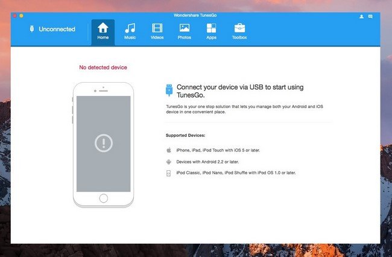
Task: Open the Toolbox tab
Action: pyautogui.click(x=239, y=32)
